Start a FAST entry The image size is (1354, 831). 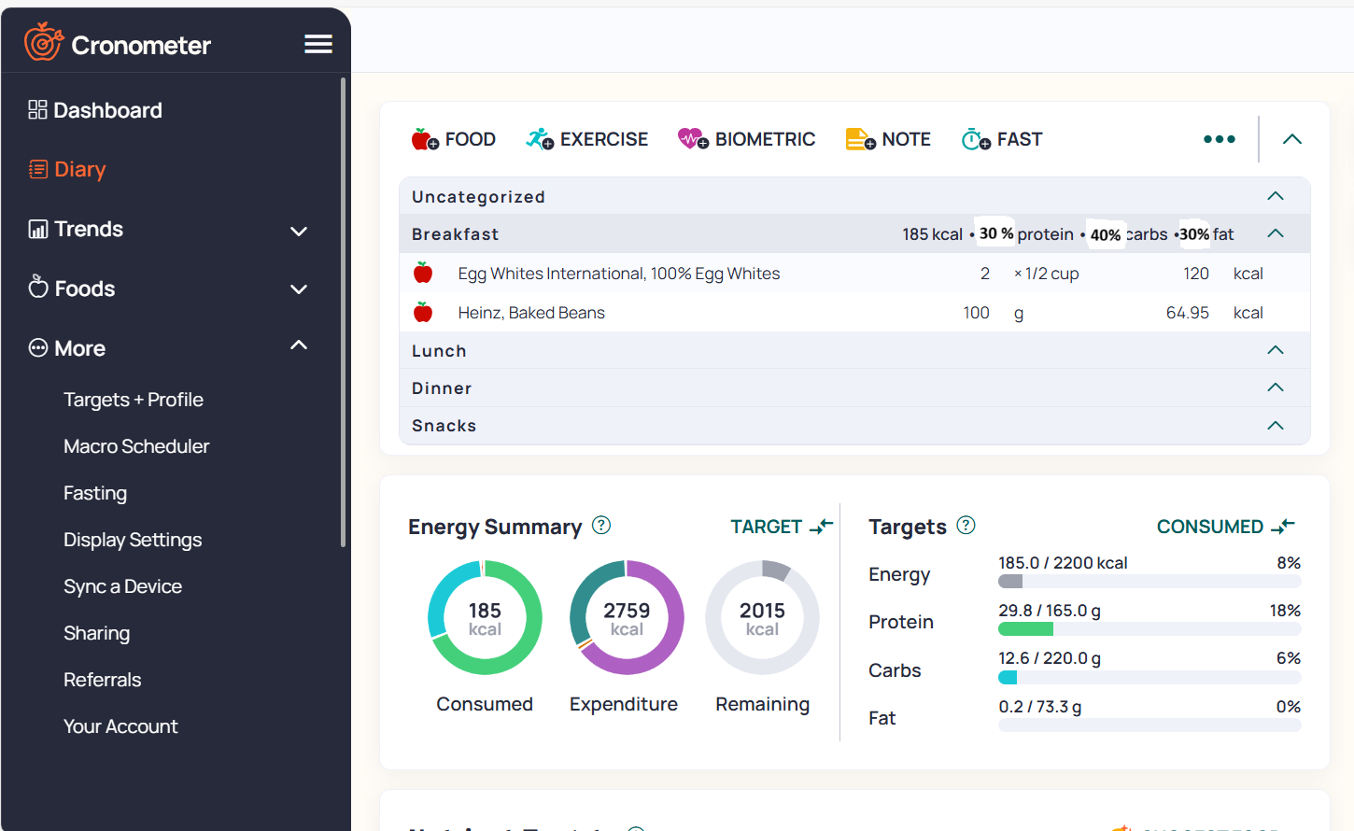pos(1002,139)
